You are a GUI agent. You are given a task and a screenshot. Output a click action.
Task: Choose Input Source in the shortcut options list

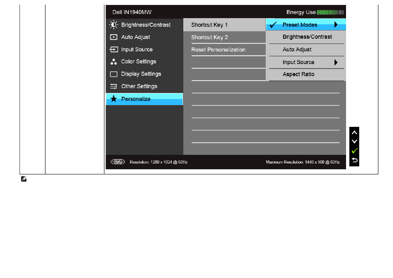pyautogui.click(x=306, y=62)
